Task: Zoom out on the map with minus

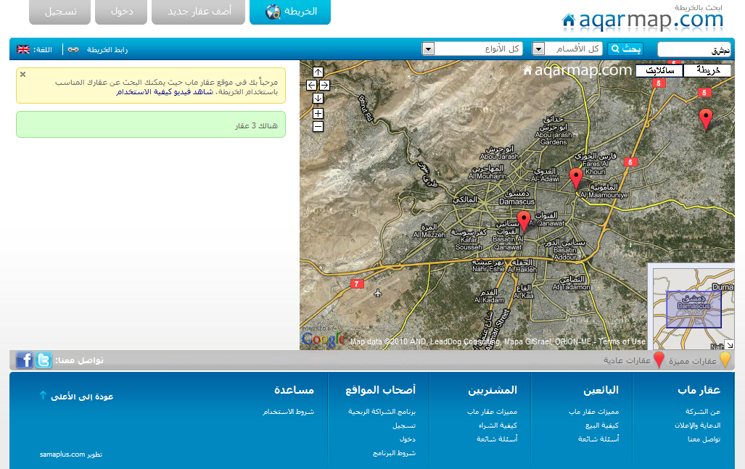Action: (x=318, y=127)
